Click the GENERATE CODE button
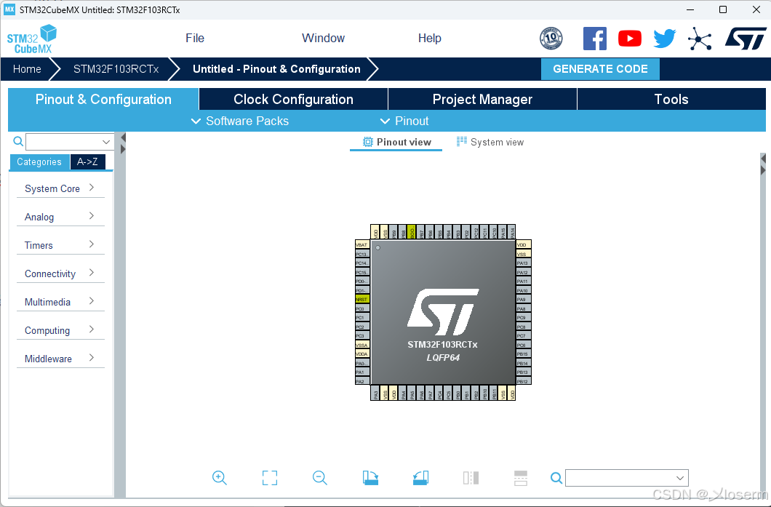 click(600, 69)
